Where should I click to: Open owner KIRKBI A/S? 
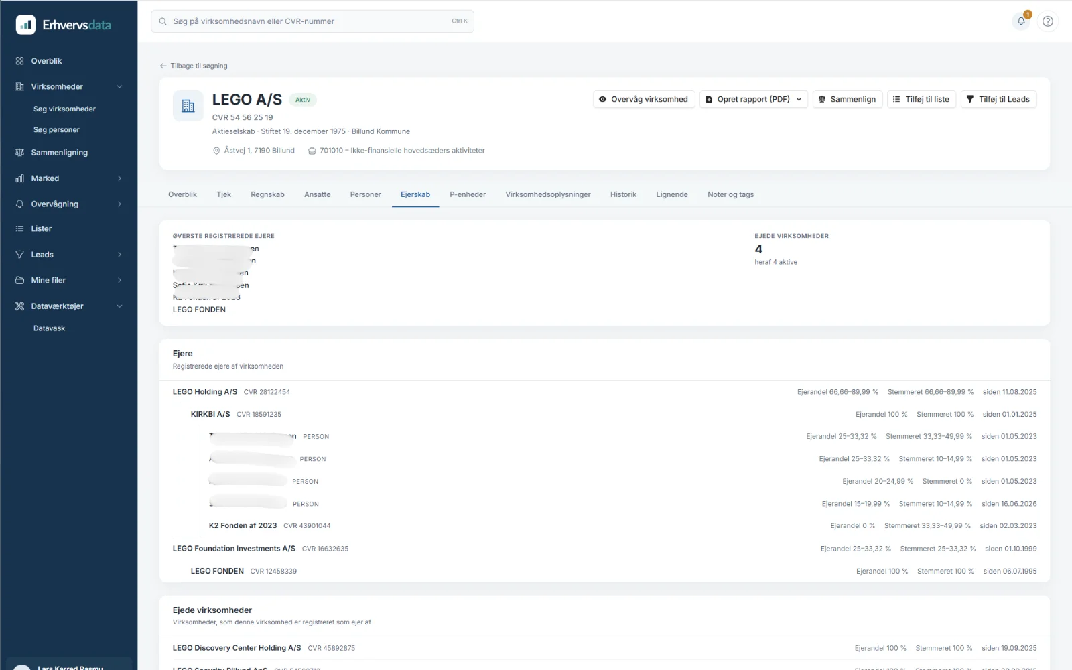[210, 415]
